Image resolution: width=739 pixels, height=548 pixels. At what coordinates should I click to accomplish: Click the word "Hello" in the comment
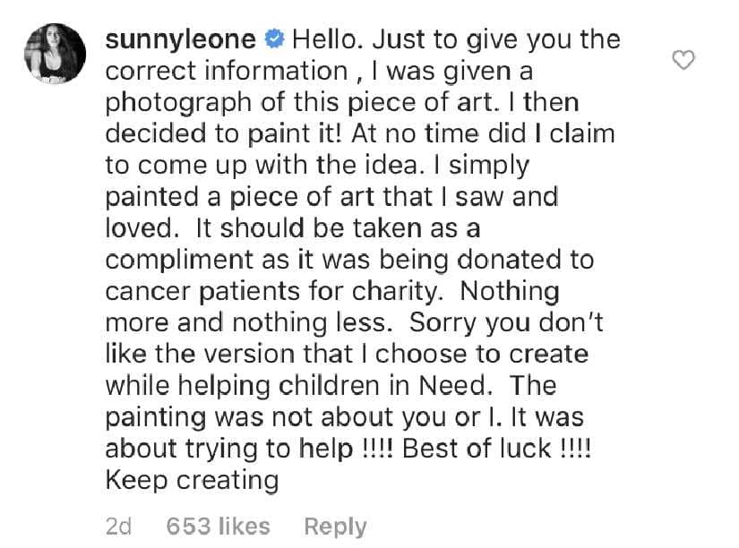(324, 40)
